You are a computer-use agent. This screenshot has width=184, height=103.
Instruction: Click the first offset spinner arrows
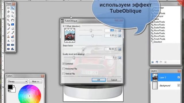click(116, 30)
